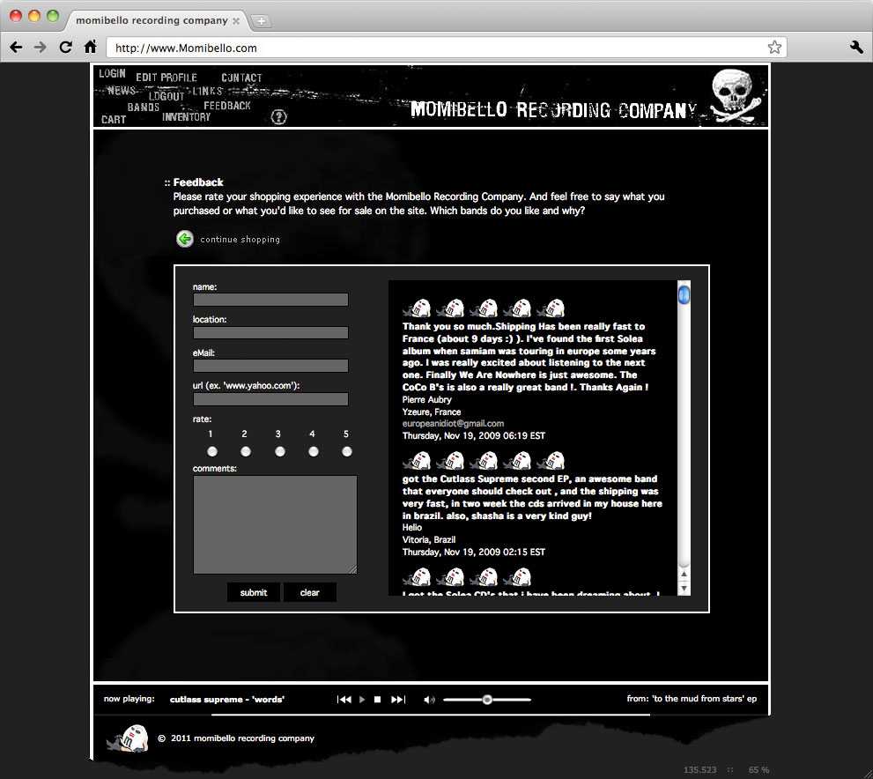Click into the comments text area
The image size is (873, 779).
[x=275, y=524]
